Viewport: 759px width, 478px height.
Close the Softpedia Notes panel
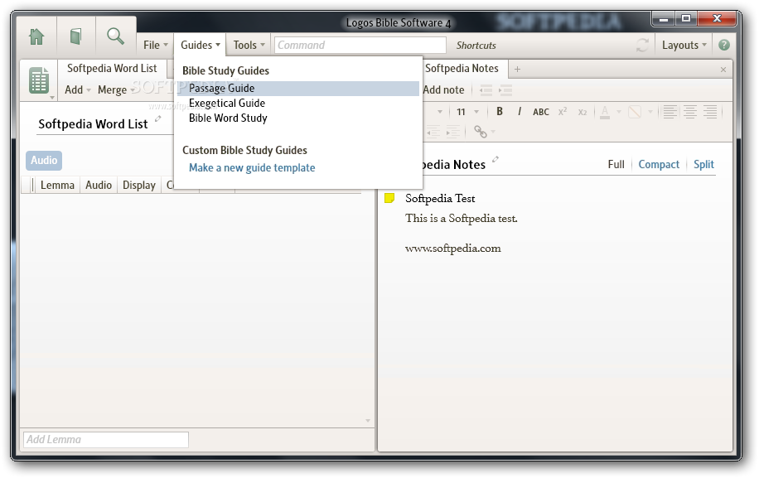click(x=723, y=70)
